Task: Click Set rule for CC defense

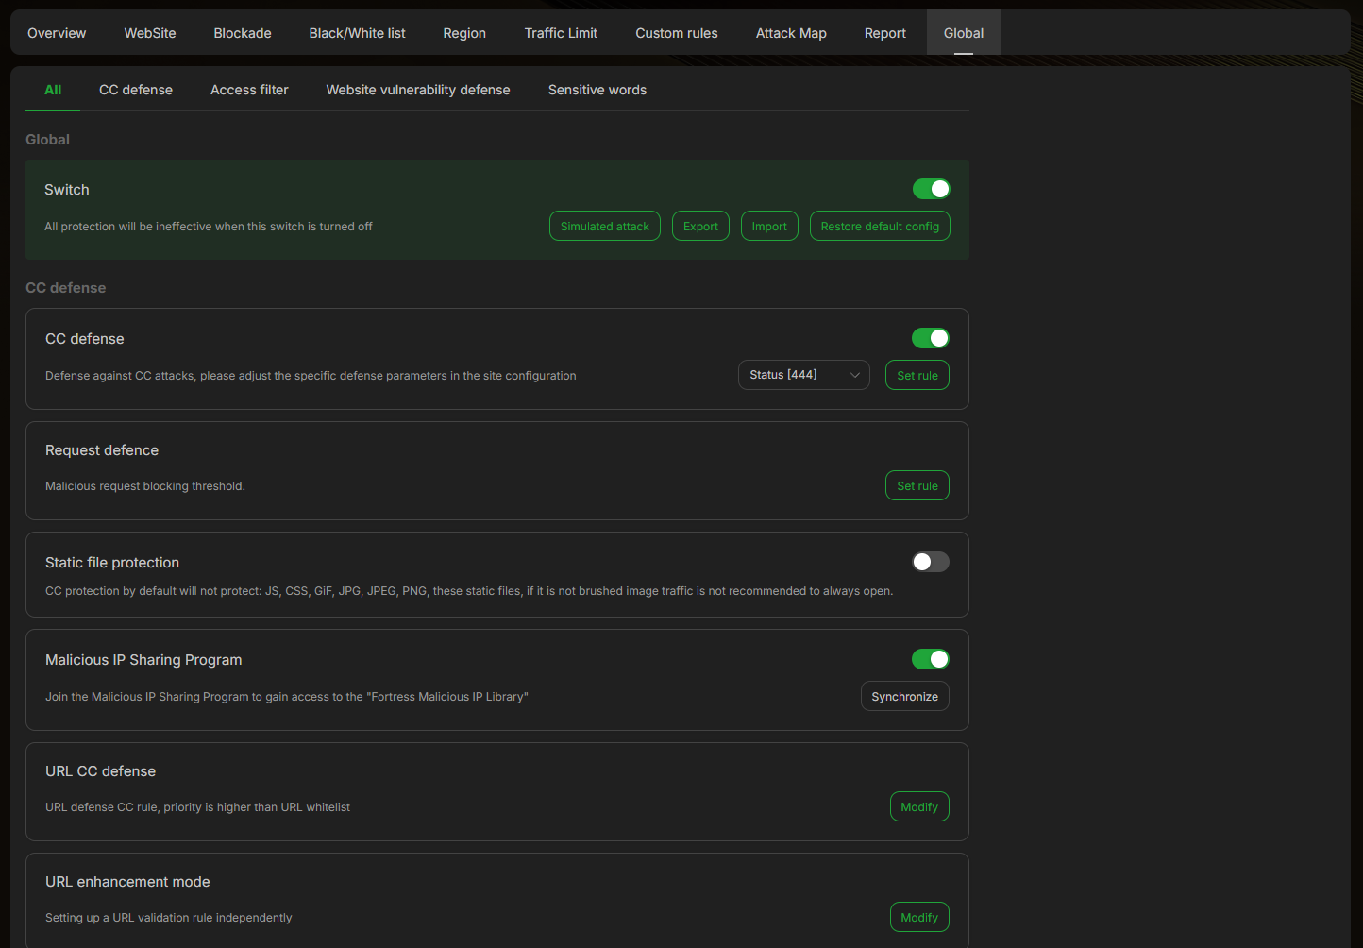Action: click(917, 375)
